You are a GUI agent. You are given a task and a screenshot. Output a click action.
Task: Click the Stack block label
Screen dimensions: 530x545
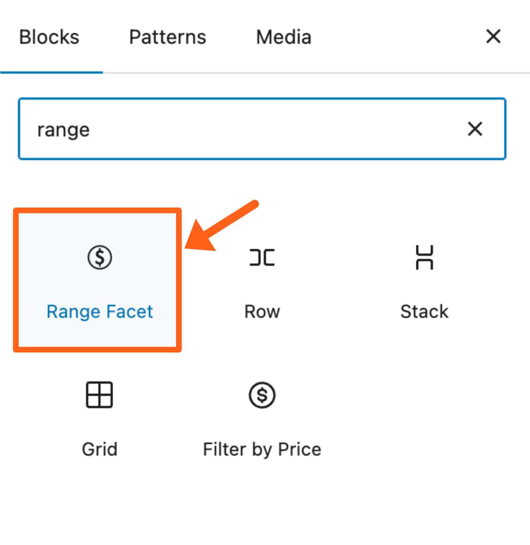(x=423, y=311)
